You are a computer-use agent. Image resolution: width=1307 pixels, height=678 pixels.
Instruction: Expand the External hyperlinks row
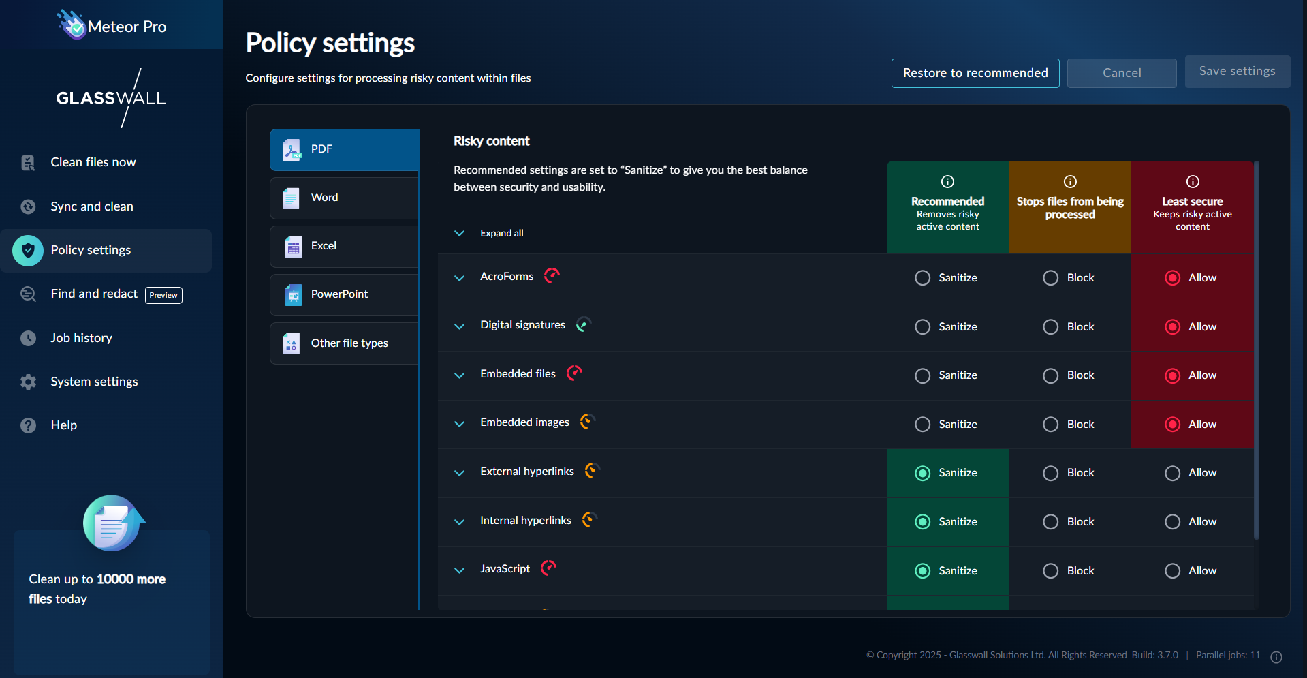[460, 473]
